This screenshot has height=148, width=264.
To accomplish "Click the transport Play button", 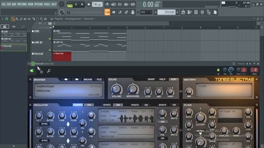I will point(76,5).
